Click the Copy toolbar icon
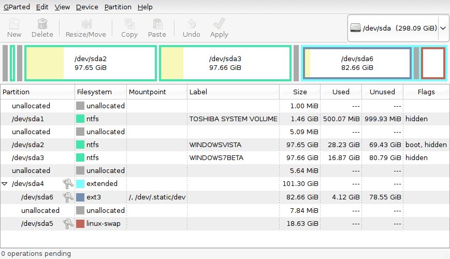The height and width of the screenshot is (259, 450). tap(129, 24)
